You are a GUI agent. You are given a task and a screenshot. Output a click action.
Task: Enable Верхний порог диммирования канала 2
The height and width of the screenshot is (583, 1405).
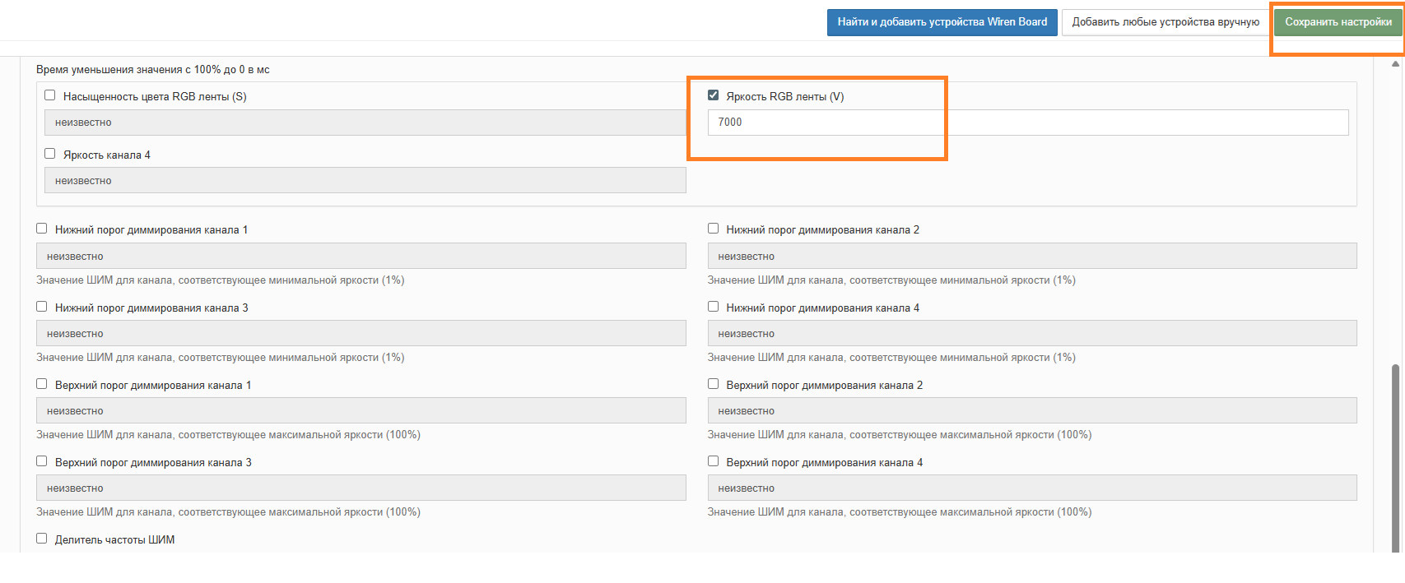713,384
